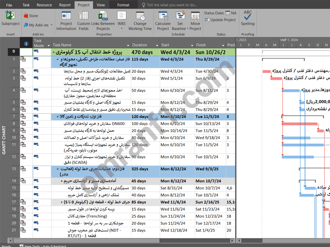
Task: Select task row 7 header
Action: click(x=14, y=117)
